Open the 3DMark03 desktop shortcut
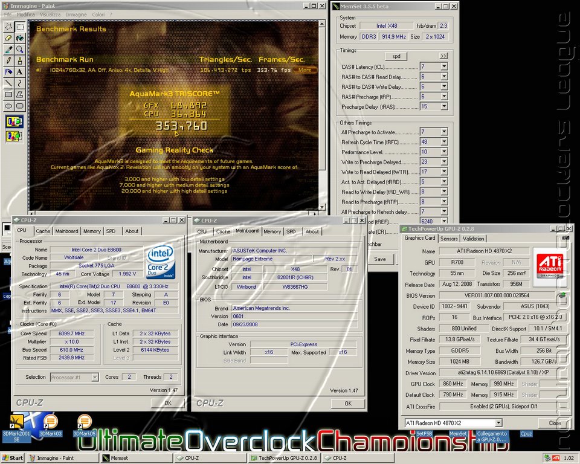580x464 pixels. [x=50, y=425]
